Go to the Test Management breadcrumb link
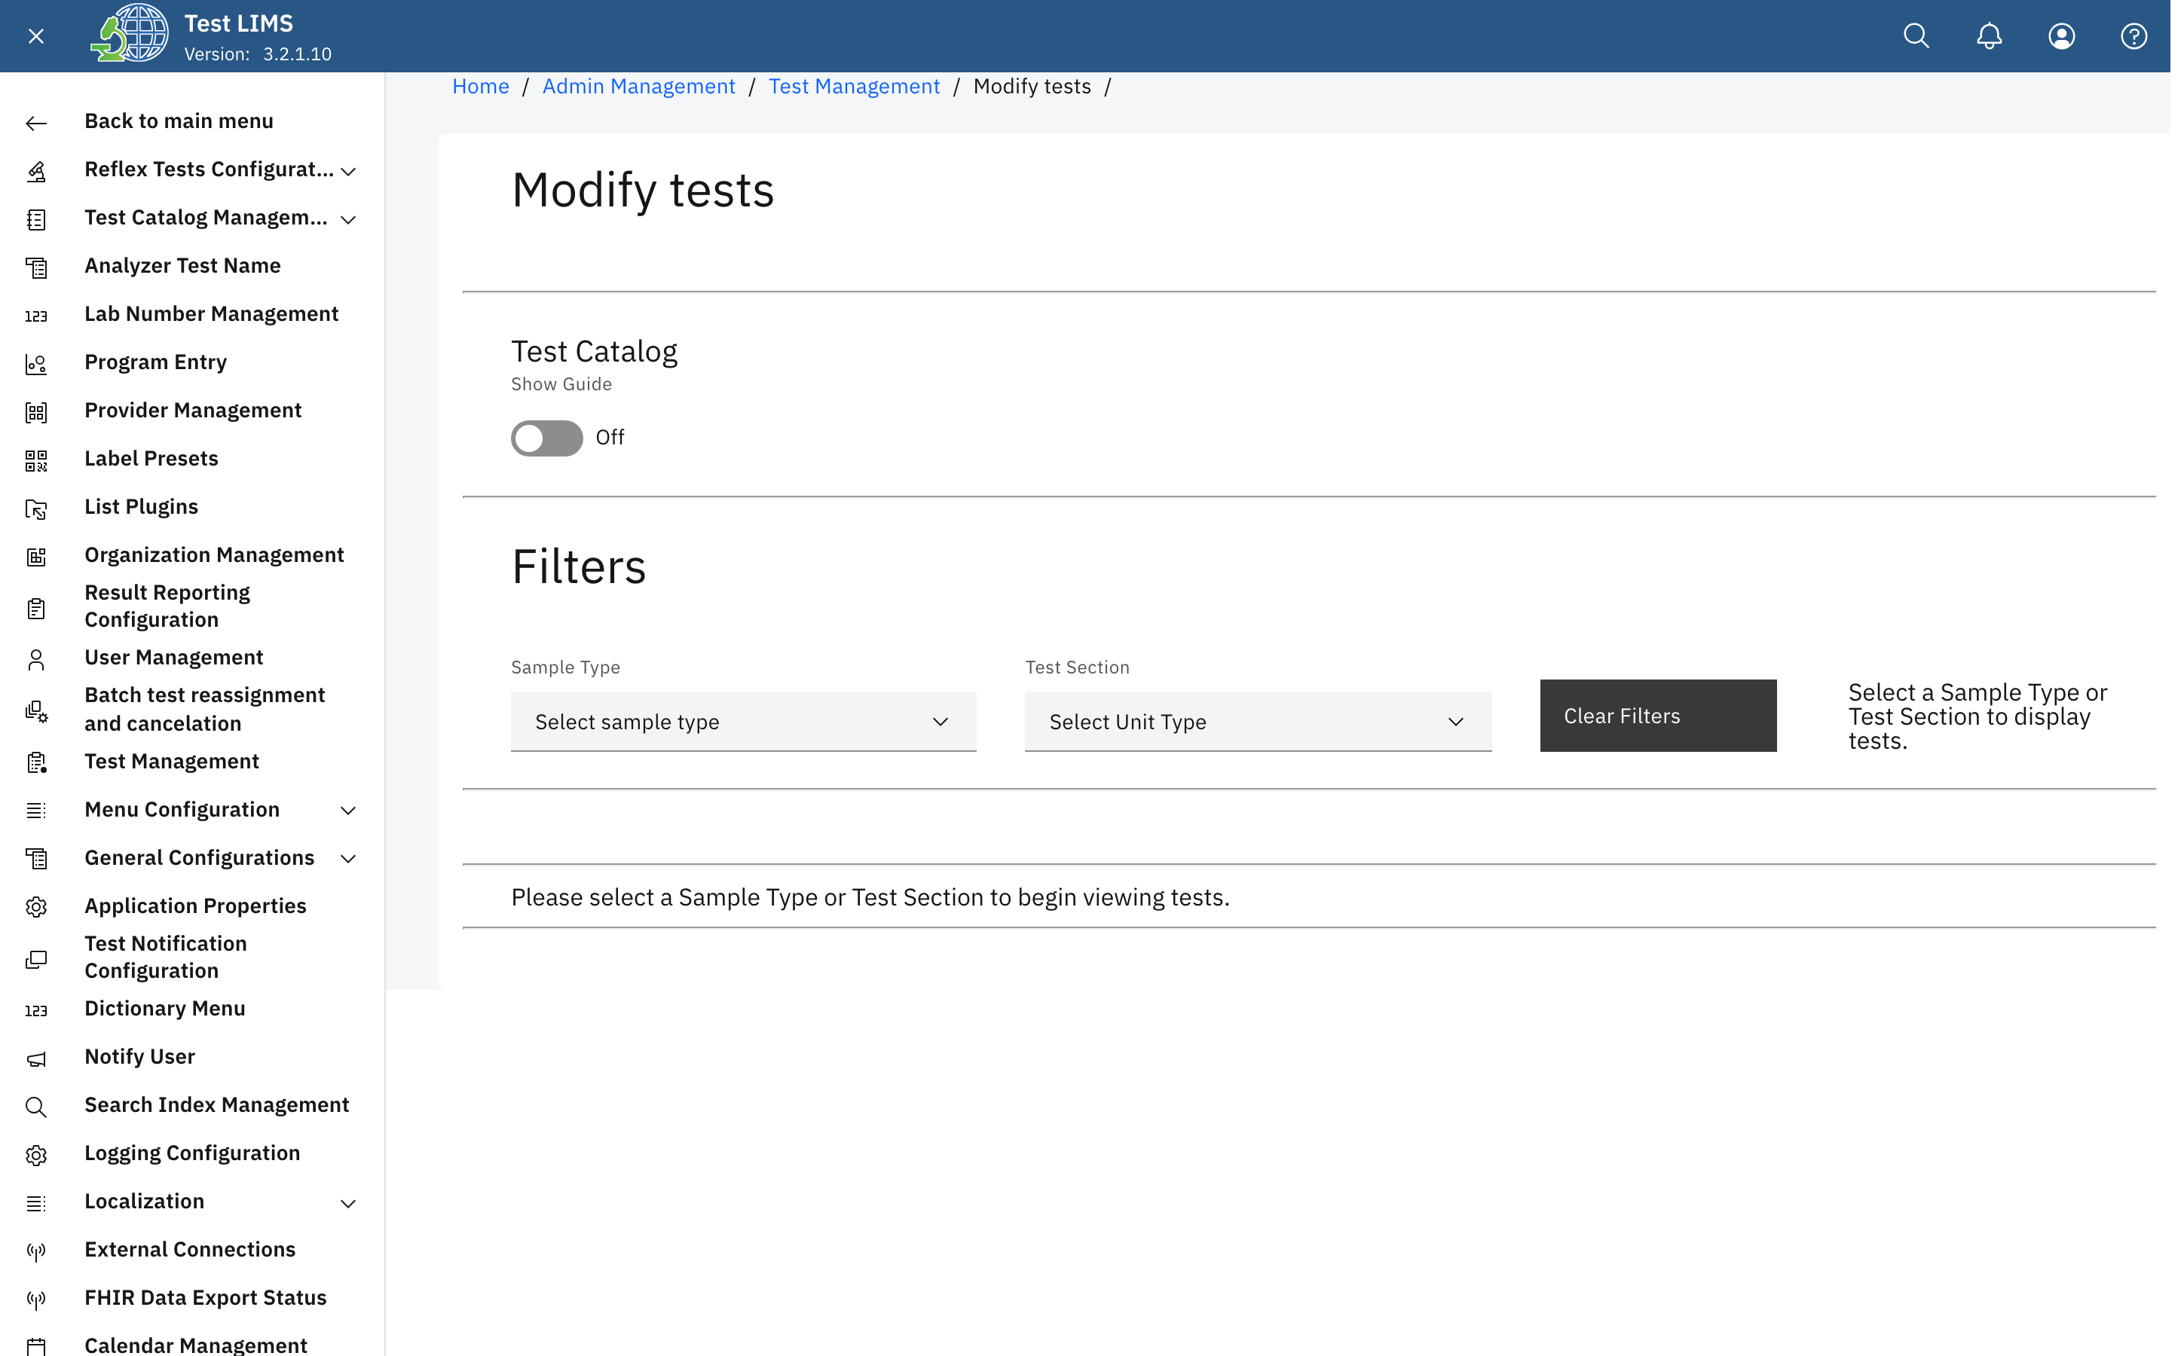The height and width of the screenshot is (1356, 2181). (x=853, y=86)
